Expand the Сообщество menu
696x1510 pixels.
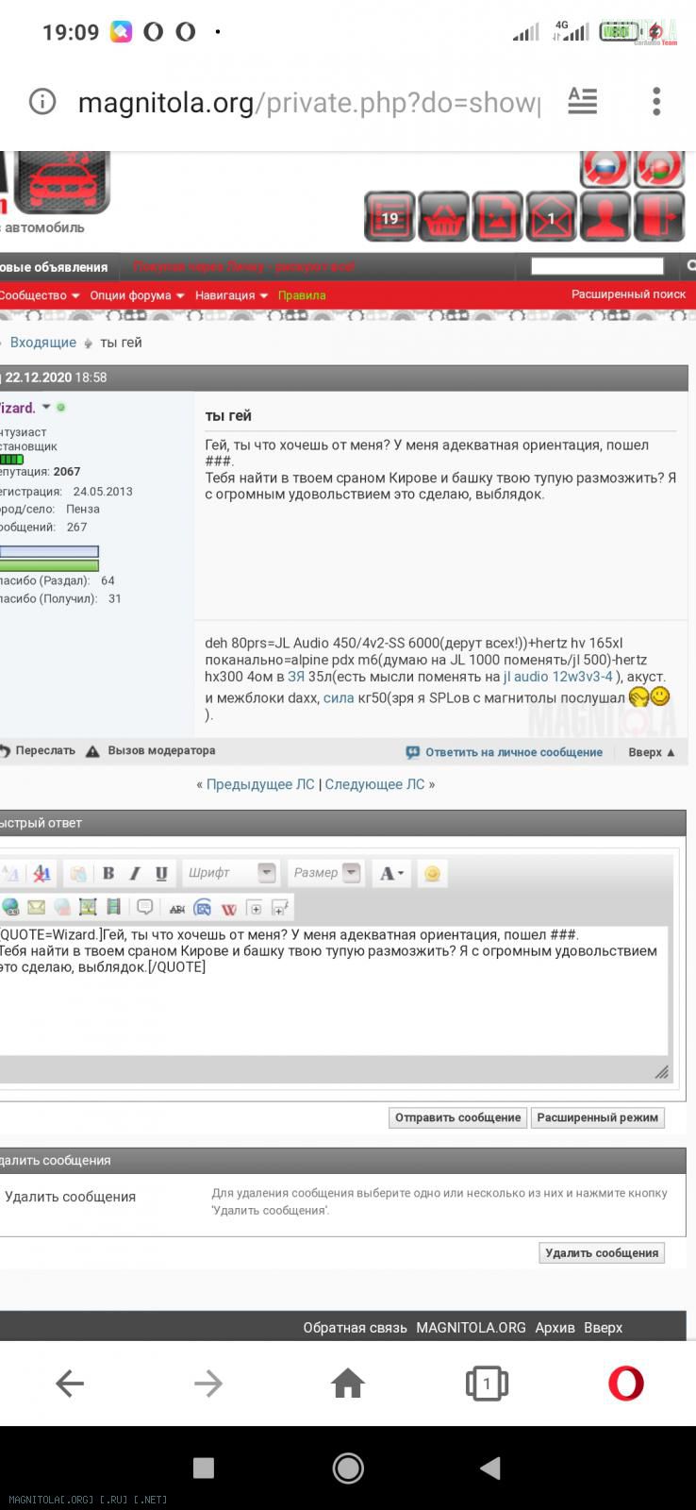tap(39, 295)
